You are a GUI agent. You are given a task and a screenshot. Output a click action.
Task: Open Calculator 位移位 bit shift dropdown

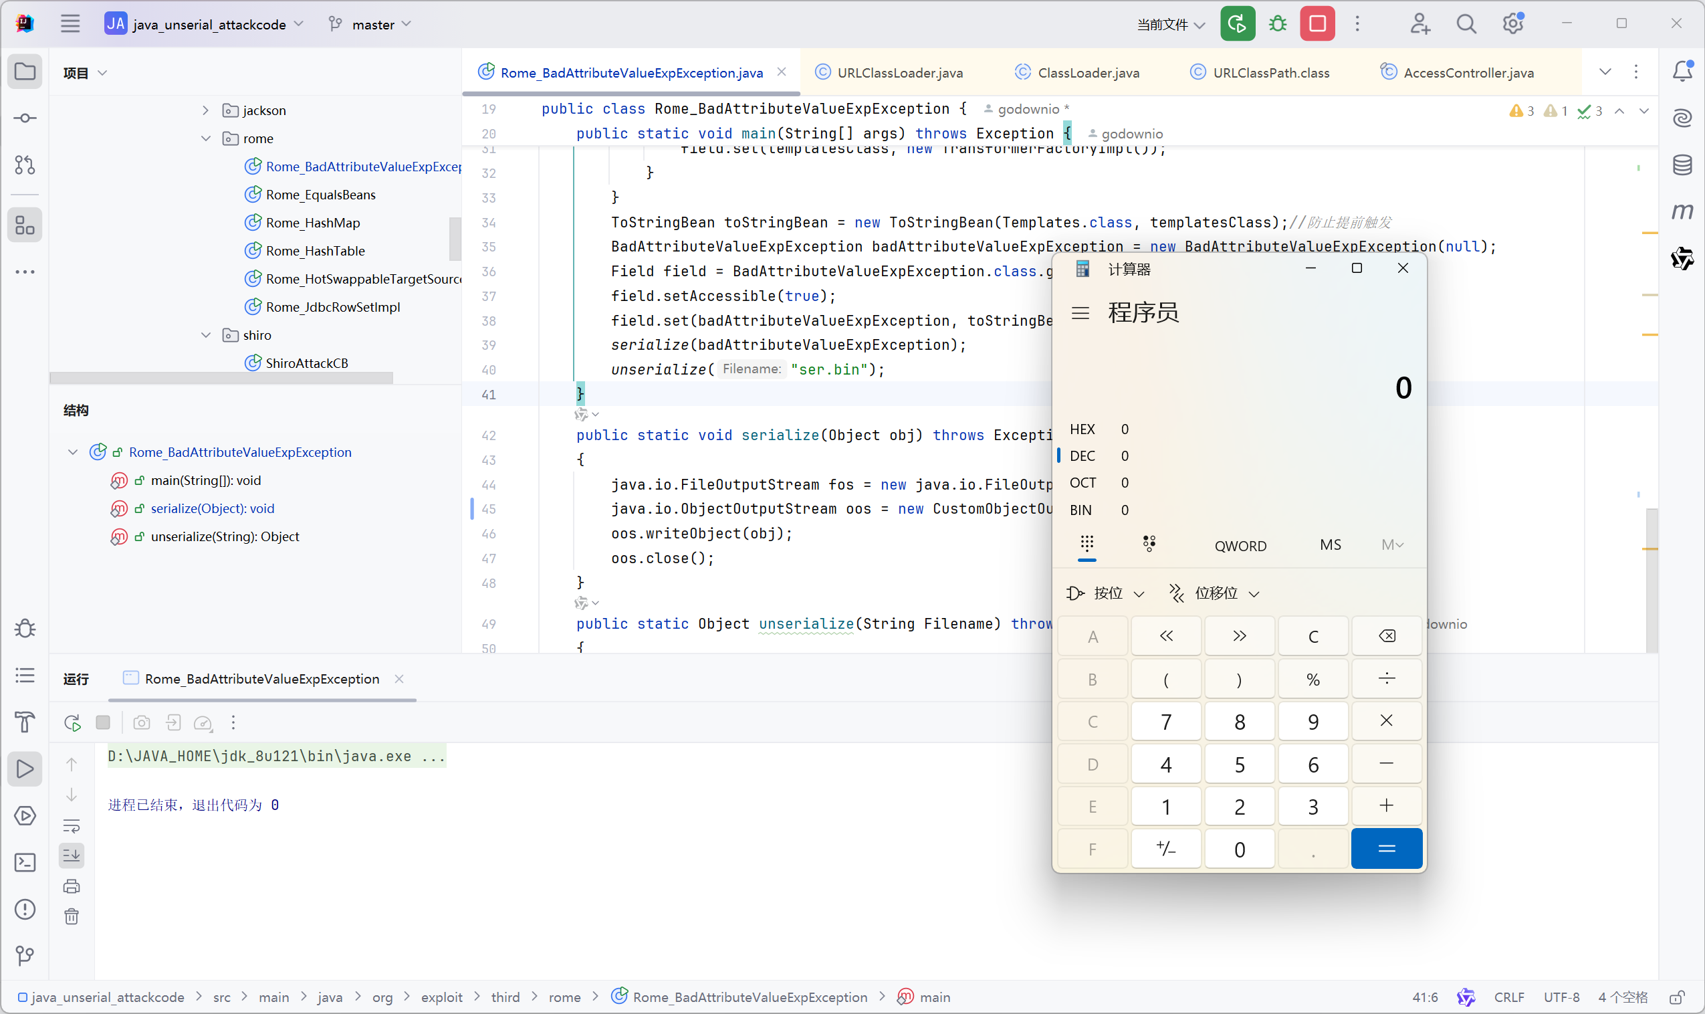pyautogui.click(x=1215, y=593)
